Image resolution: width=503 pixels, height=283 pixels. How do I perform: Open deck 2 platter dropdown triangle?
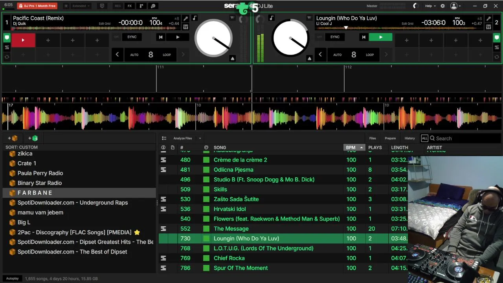(309, 18)
